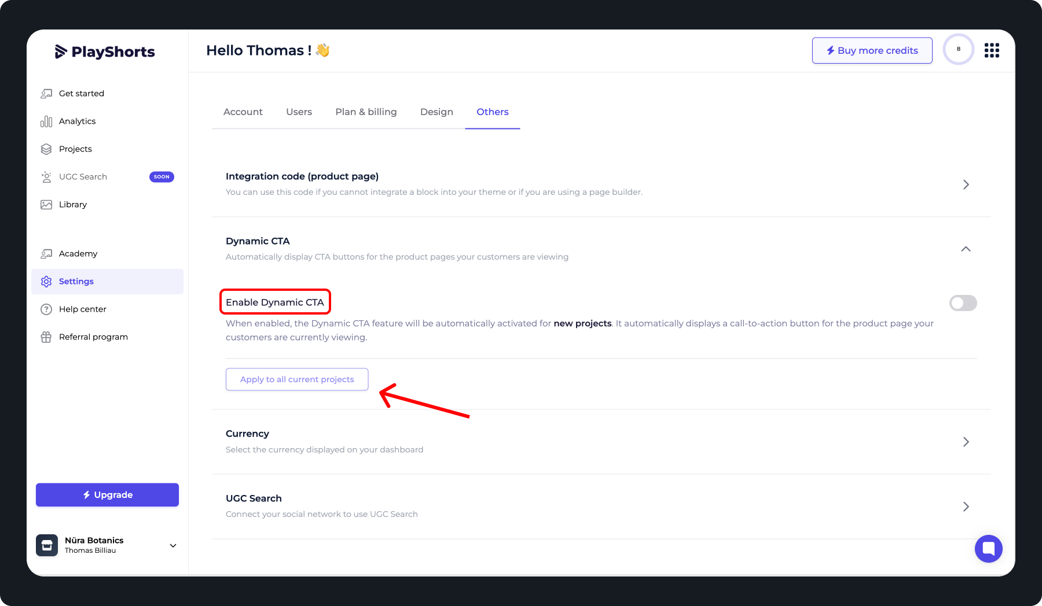Switch to the Account tab
The width and height of the screenshot is (1042, 606).
[243, 112]
